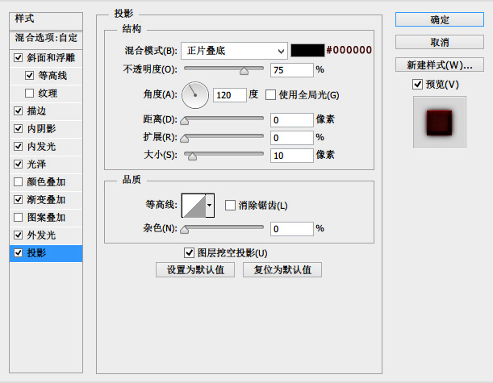Click the 大小 field showing 10

click(x=292, y=156)
